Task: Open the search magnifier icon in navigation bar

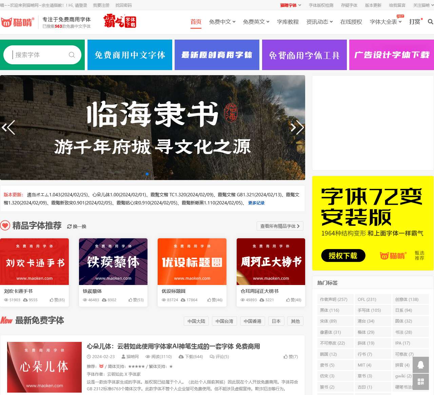Action: tap(430, 22)
